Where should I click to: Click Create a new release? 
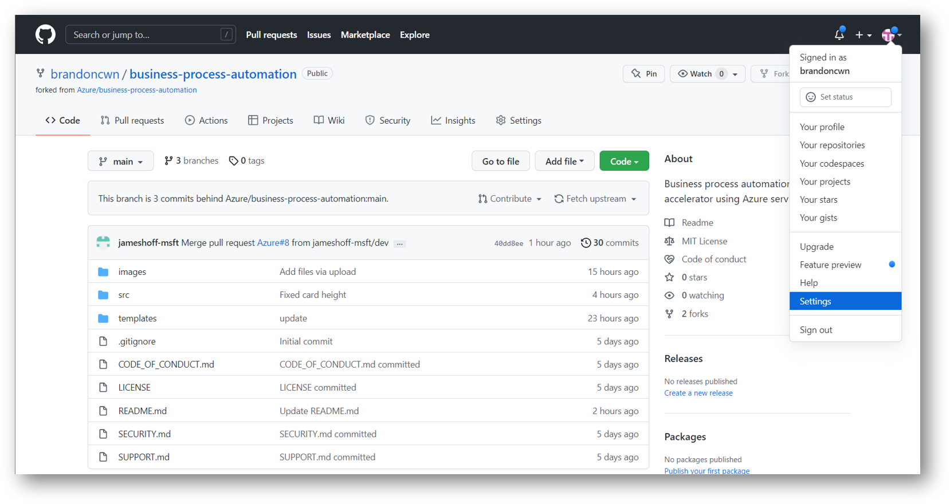pyautogui.click(x=698, y=393)
